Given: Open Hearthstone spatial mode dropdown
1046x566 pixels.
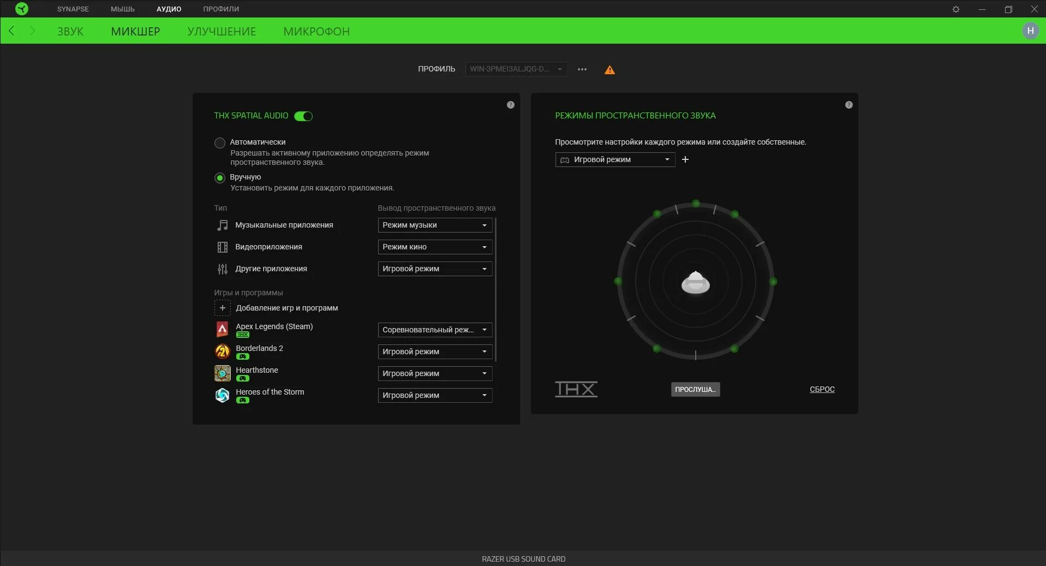Looking at the screenshot, I should point(435,373).
